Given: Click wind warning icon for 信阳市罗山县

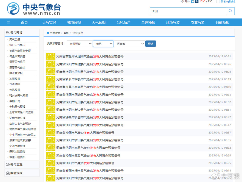Looking at the screenshot, I should click(x=51, y=140).
